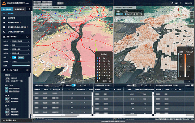Click the house icon for 重要施設の機能低下
This screenshot has width=195, height=123.
click(4, 22)
